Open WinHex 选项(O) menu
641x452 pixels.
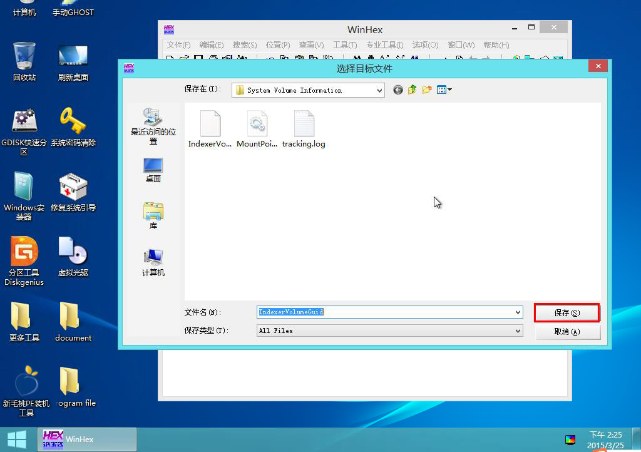pos(425,45)
